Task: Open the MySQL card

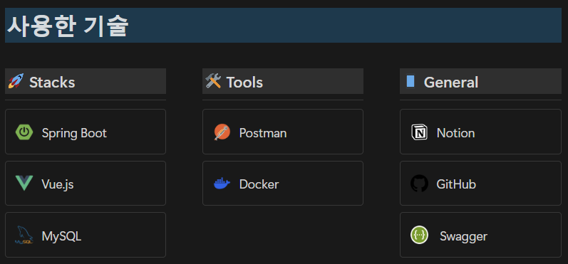Action: pos(86,235)
